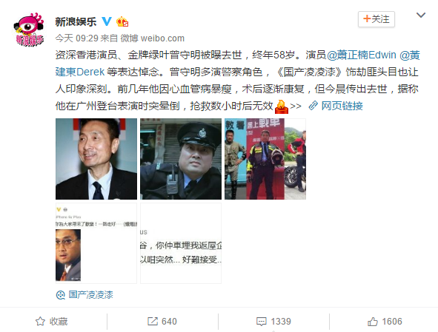Open the post options chevron menu
This screenshot has width=438, height=332.
pyautogui.click(x=421, y=15)
